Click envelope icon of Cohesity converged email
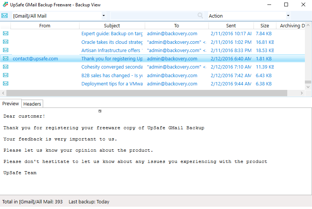Viewport: 312px width, 209px height. 6,67
